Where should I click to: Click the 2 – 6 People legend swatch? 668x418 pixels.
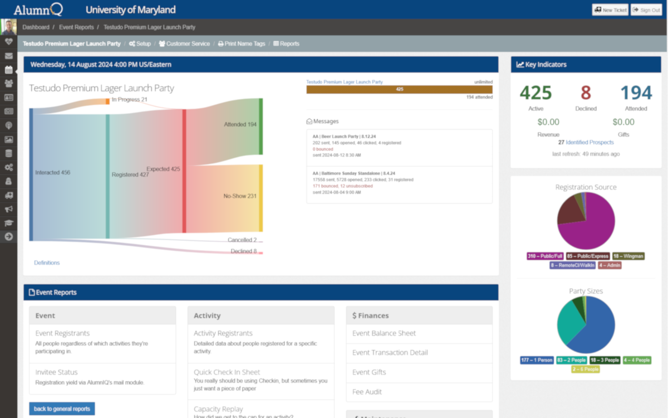coord(586,369)
